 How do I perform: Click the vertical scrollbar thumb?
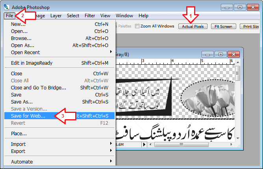[238, 73]
